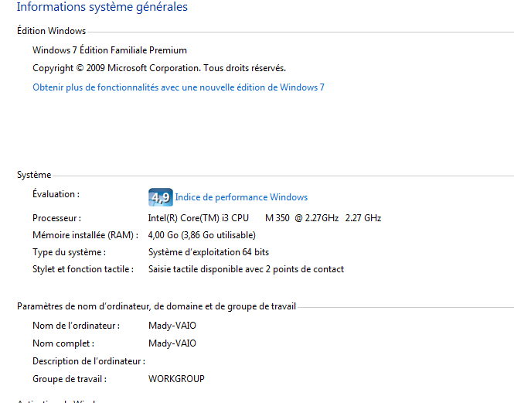This screenshot has width=514, height=403.
Task: Click the Microsoft Corporation copyright line
Action: [x=159, y=68]
